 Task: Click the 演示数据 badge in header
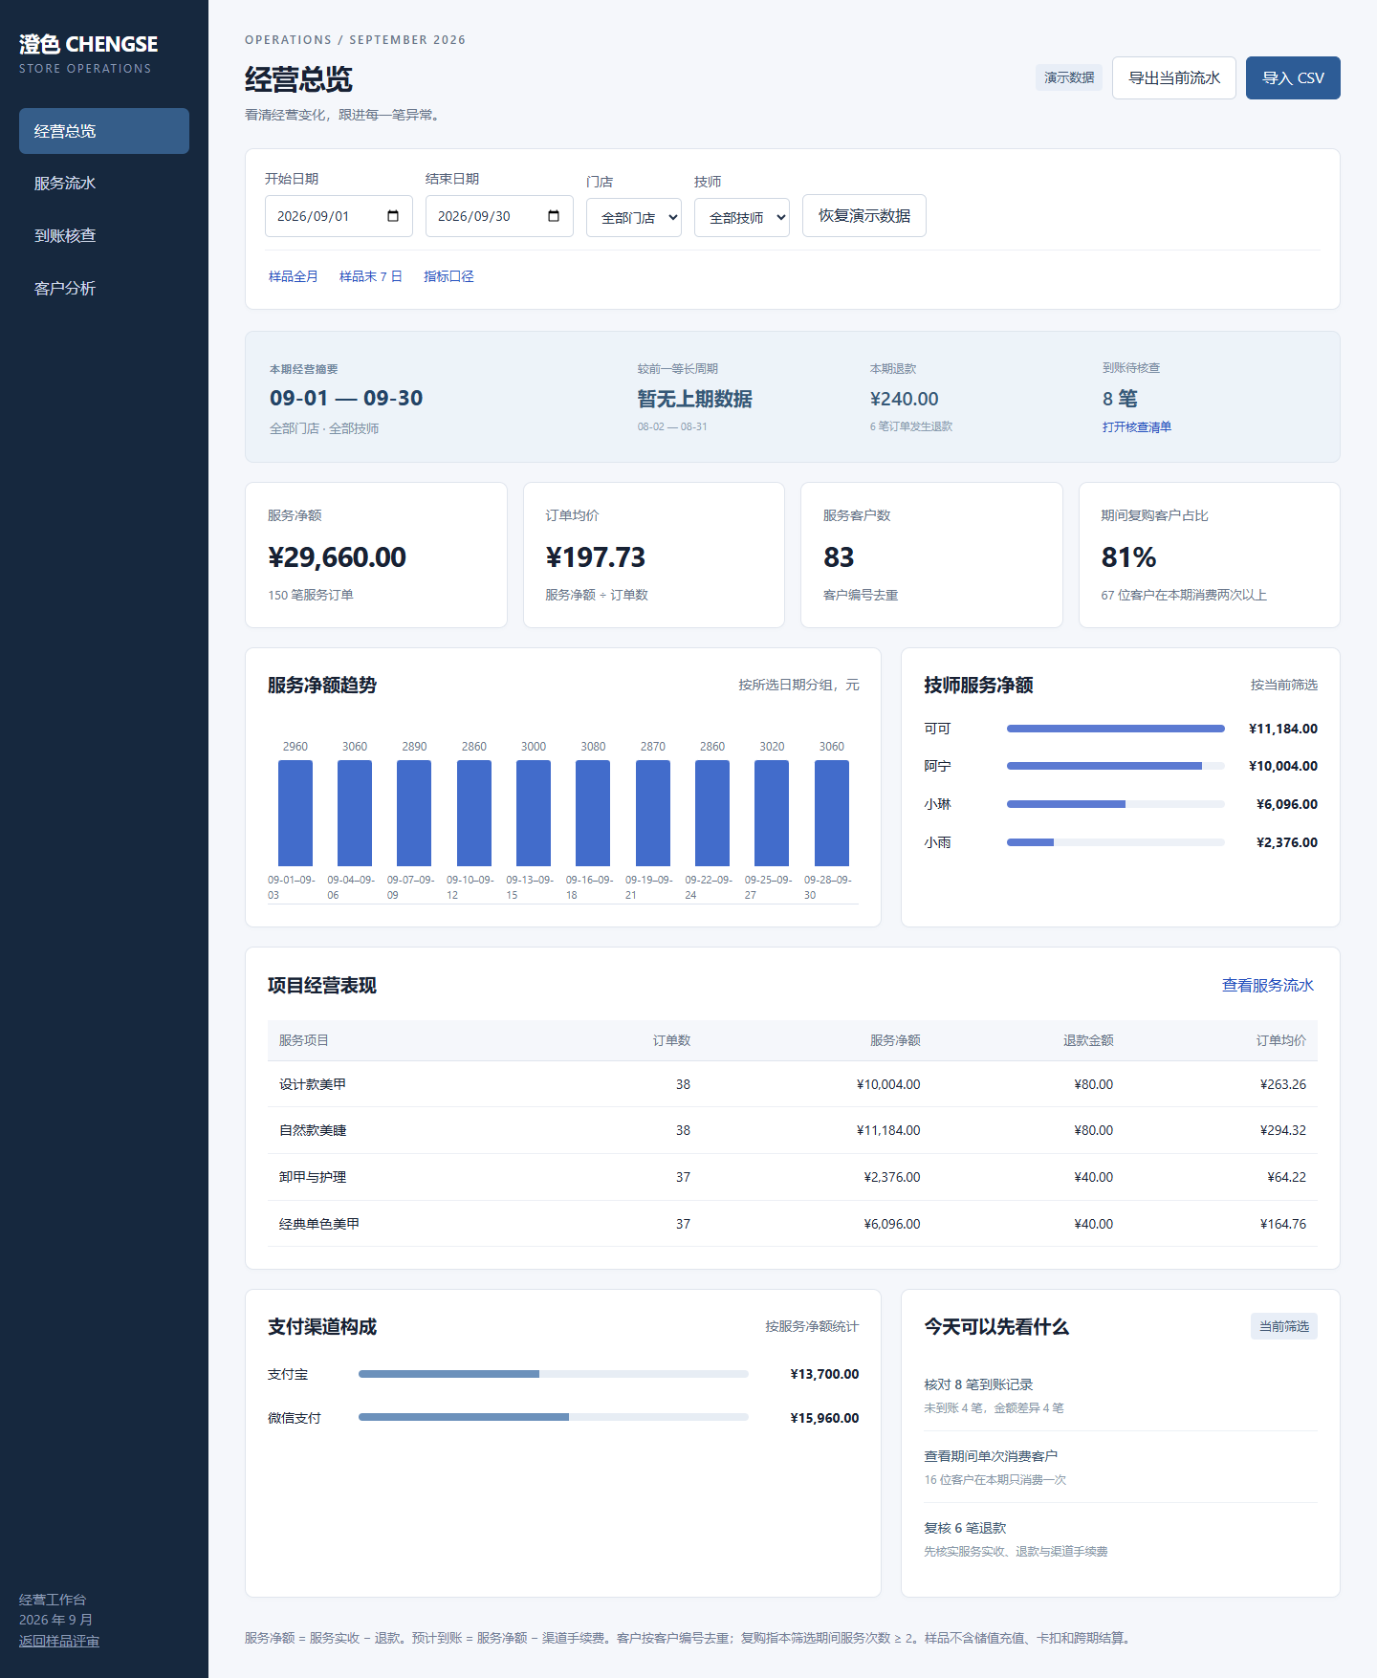click(1069, 77)
